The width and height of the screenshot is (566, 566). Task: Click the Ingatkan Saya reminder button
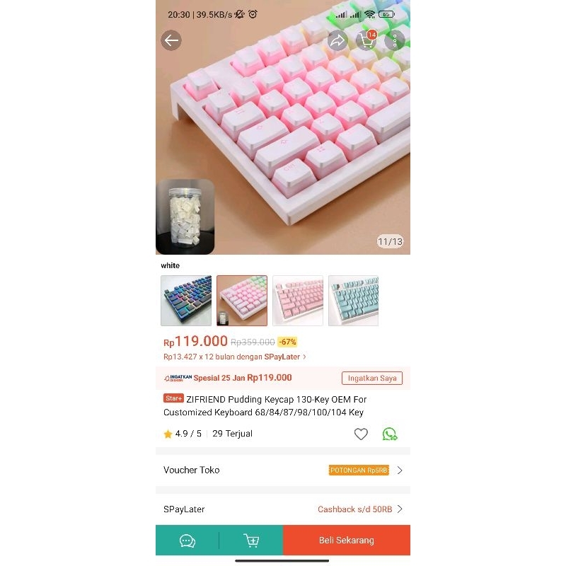point(372,378)
